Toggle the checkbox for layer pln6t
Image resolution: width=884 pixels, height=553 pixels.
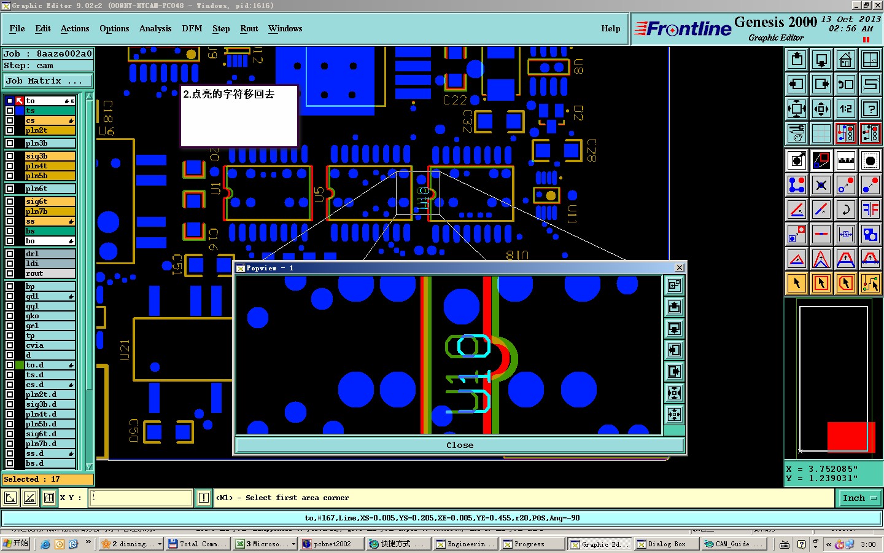tap(10, 189)
